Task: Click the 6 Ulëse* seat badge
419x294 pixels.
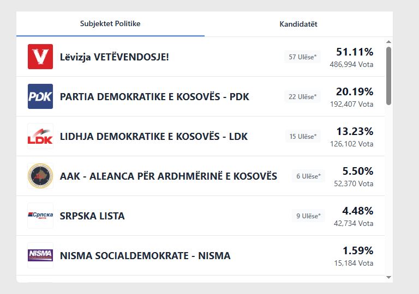Action: click(308, 176)
